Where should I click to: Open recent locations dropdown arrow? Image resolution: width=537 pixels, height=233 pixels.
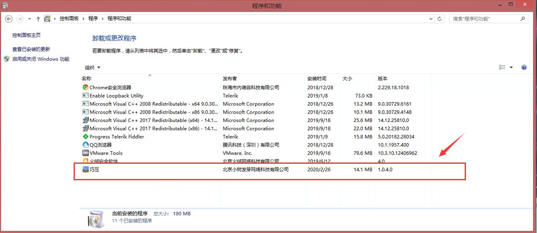[29, 19]
